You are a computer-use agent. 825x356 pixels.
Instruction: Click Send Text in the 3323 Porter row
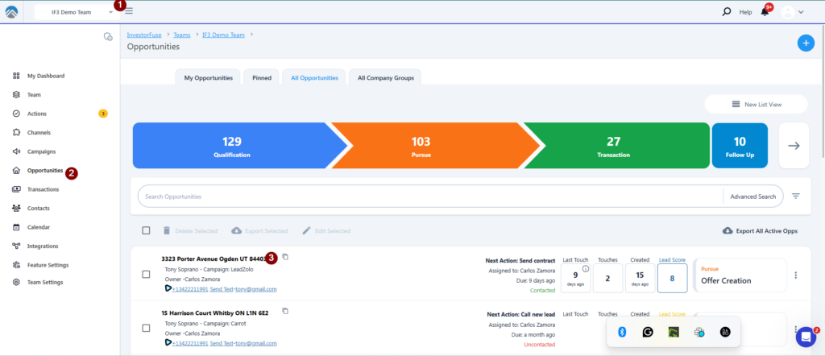click(222, 289)
